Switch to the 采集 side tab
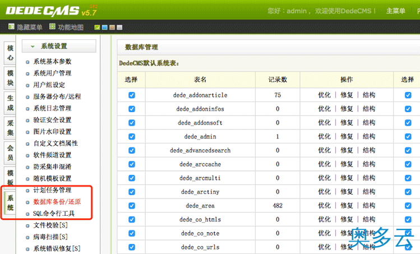The image size is (420, 254). (10, 127)
